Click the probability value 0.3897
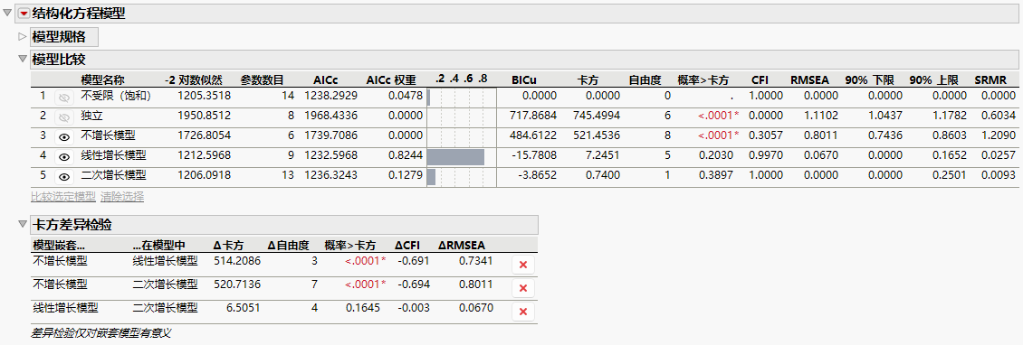1023x345 pixels. pyautogui.click(x=717, y=176)
